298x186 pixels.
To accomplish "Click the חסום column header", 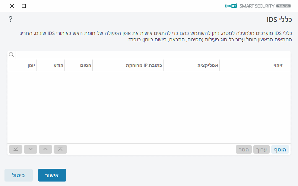I will (x=79, y=65).
